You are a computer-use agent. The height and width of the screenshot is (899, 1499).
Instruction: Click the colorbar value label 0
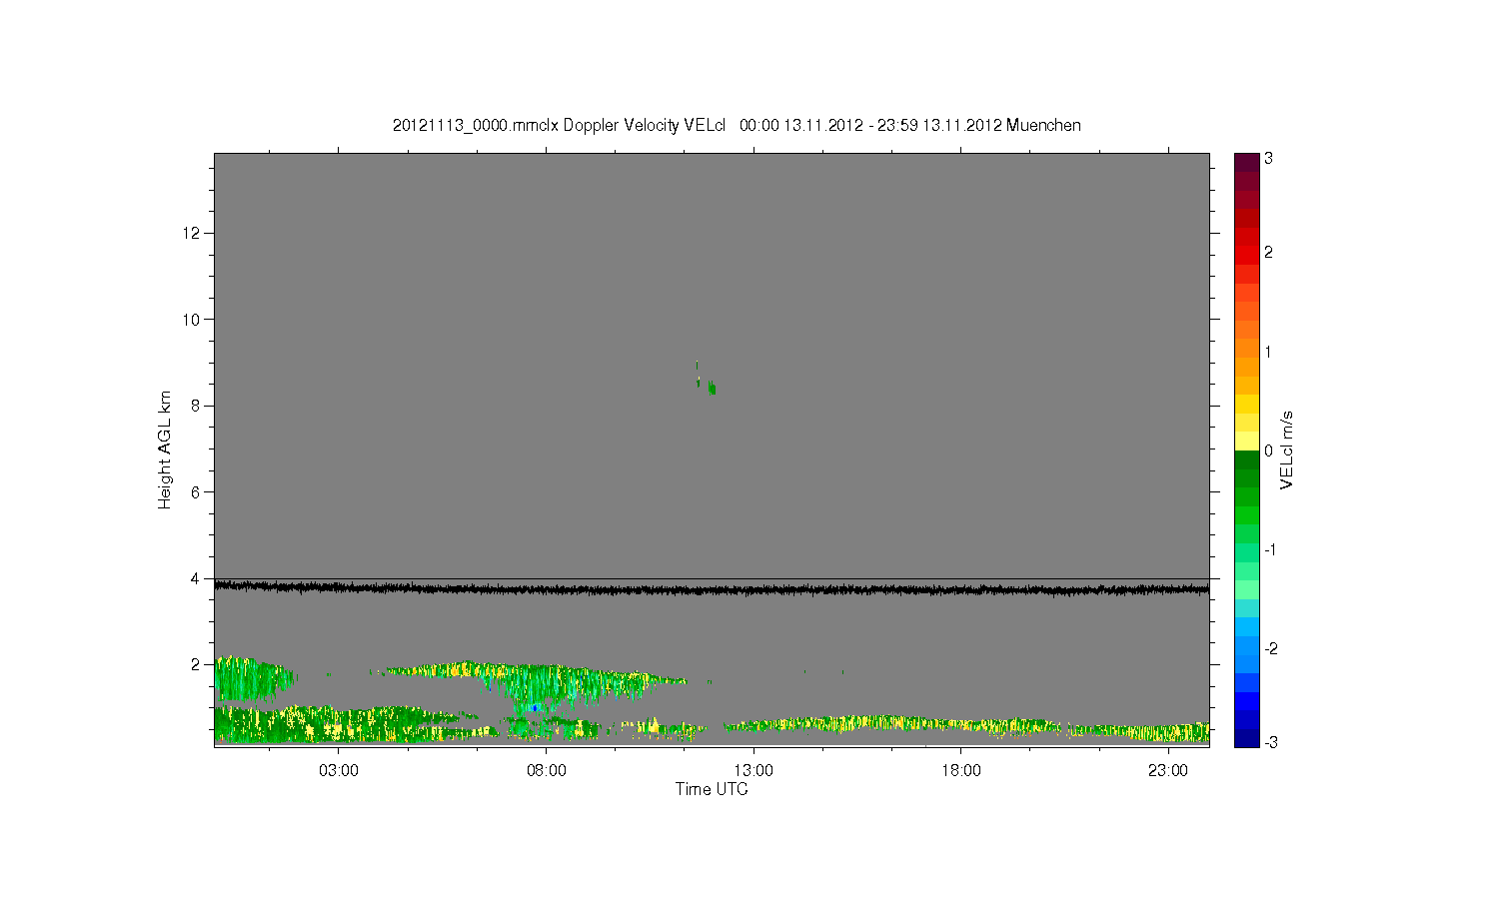tap(1269, 450)
